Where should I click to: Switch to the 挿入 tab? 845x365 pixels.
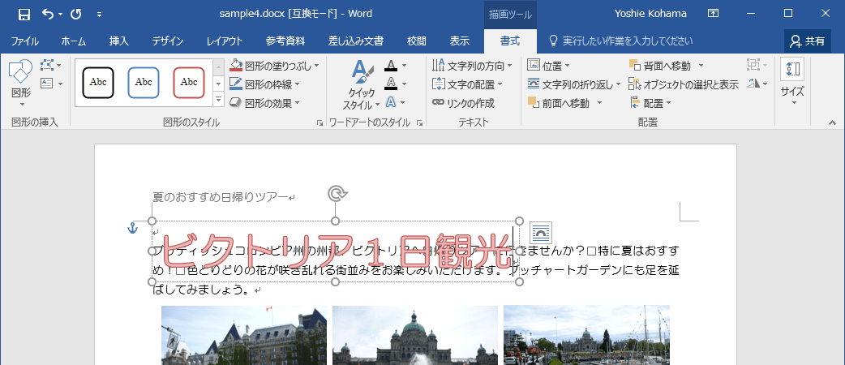(x=118, y=41)
